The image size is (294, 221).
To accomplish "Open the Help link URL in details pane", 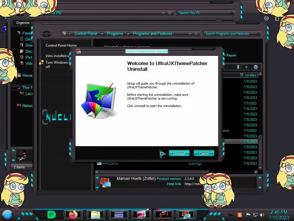I will (x=193, y=184).
